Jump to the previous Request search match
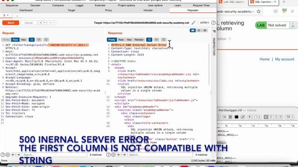The width and height of the screenshot is (298, 167). click(x=13, y=154)
